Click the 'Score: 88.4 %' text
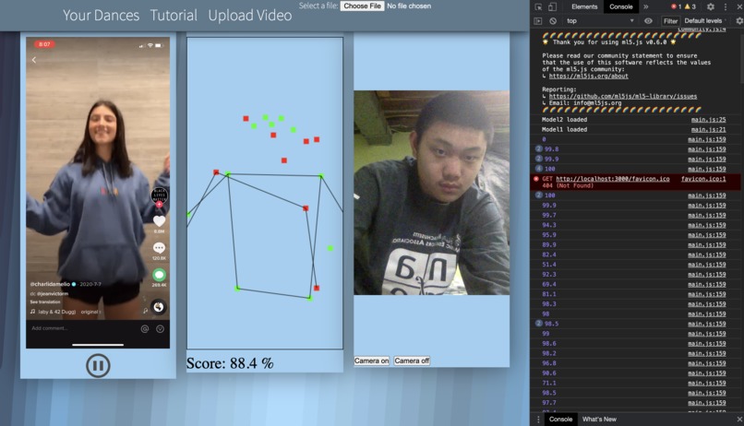This screenshot has height=426, width=744. (x=230, y=363)
